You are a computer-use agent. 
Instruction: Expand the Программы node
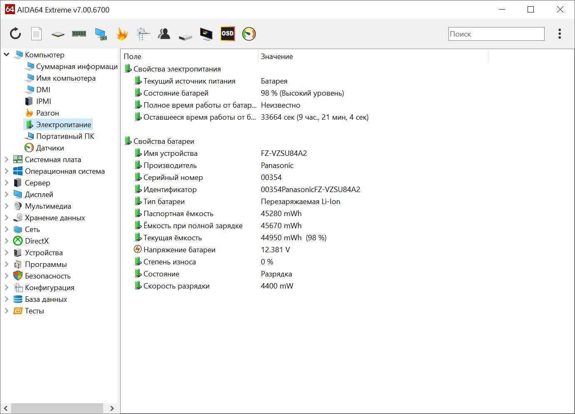6,264
